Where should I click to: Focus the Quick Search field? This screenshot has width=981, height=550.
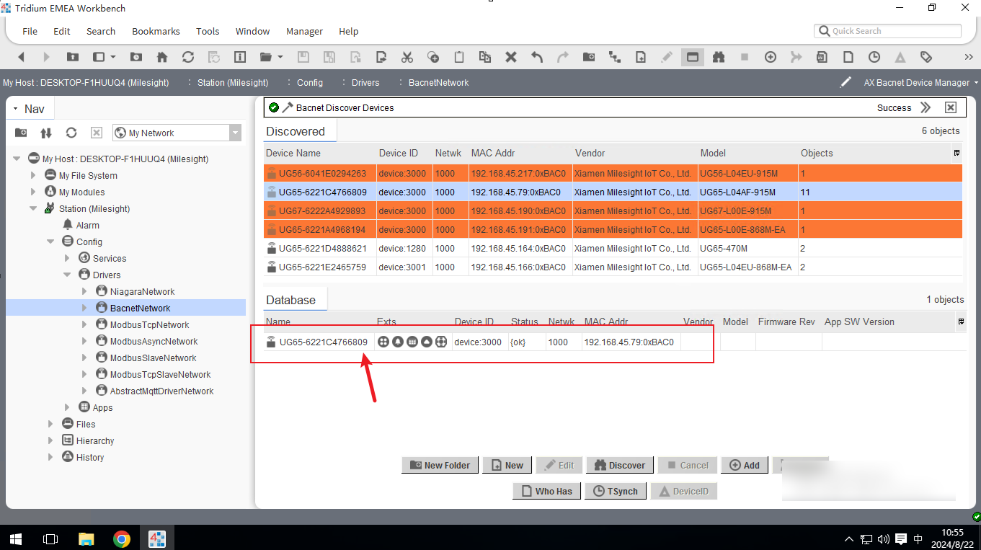pos(887,31)
